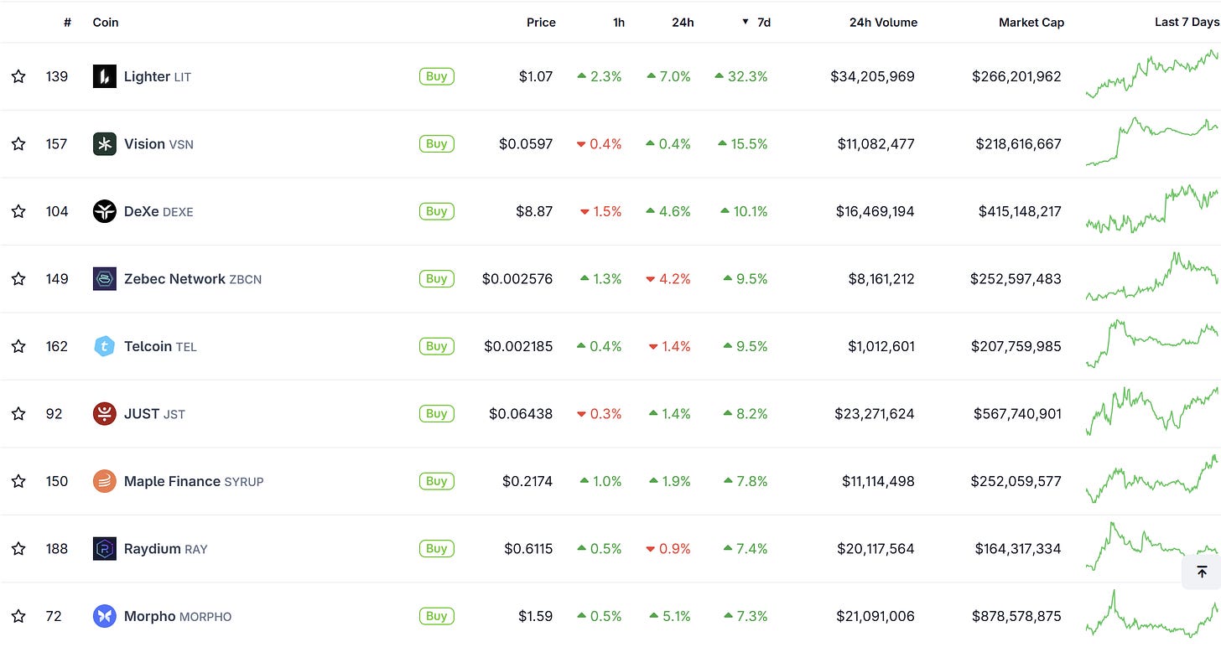
Task: Sort by the 24h Volume header
Action: click(x=883, y=23)
